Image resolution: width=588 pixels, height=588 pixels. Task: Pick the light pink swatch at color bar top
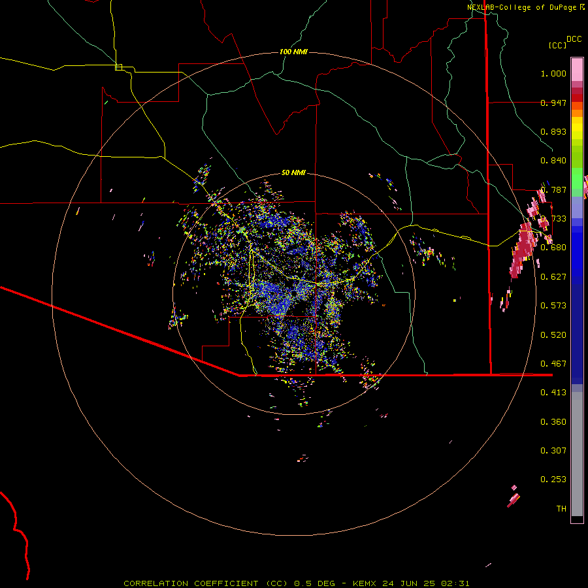point(577,69)
